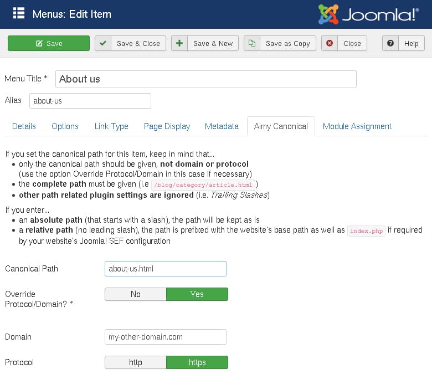Click the copy icon of Save as Copy
Image resolution: width=432 pixels, height=374 pixels.
(x=252, y=43)
